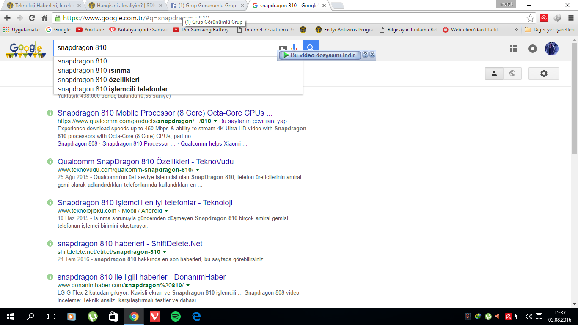Open the Google account avatar menu
The image size is (578, 325).
click(x=551, y=49)
